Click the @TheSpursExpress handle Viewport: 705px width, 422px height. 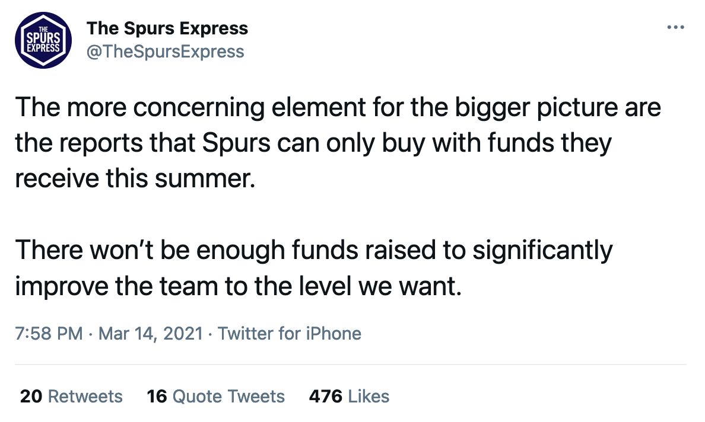(166, 52)
